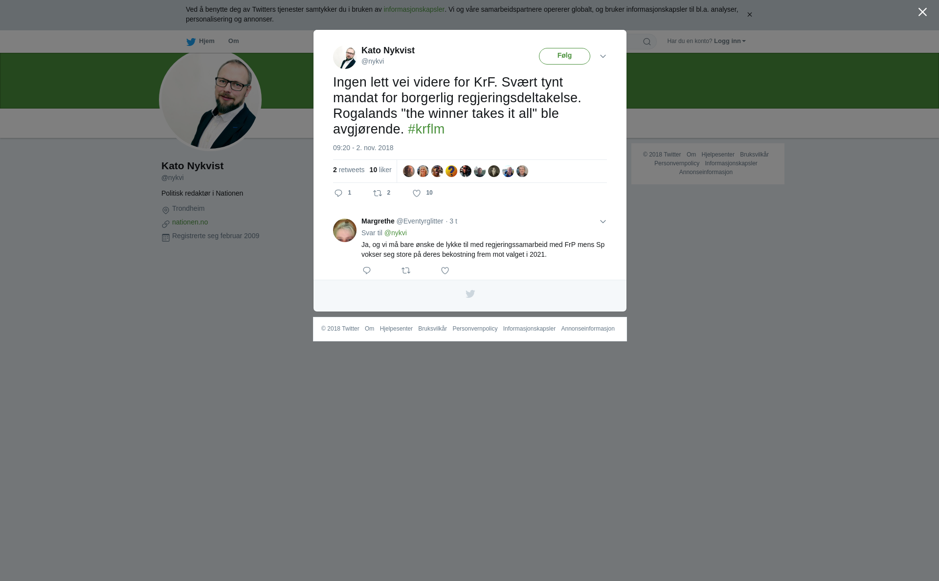Expand options chevron on Margrethe's reply
Screen dimensions: 939x581
click(x=603, y=222)
